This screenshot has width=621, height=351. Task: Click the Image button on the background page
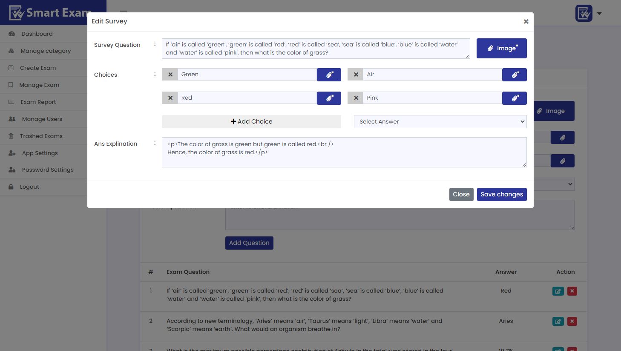click(x=554, y=111)
